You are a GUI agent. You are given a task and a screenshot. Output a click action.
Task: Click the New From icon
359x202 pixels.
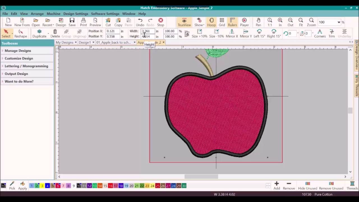coord(22,22)
